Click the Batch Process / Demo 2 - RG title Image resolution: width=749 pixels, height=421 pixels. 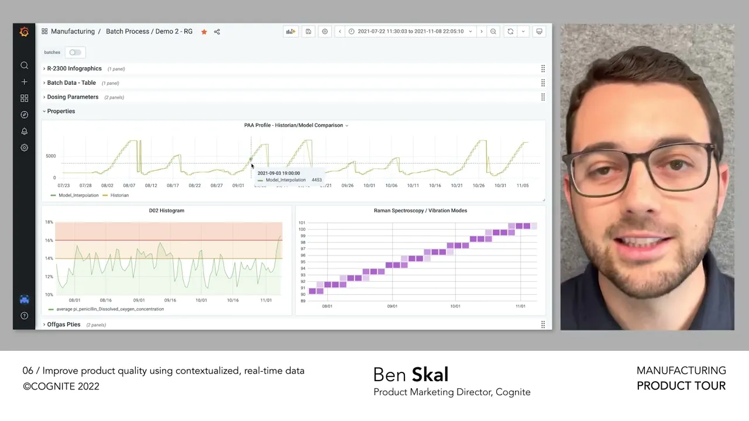tap(149, 32)
